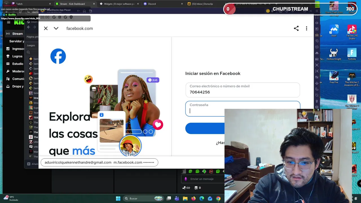Open File Explorer from the taskbar
The width and height of the screenshot is (361, 203).
point(185,198)
